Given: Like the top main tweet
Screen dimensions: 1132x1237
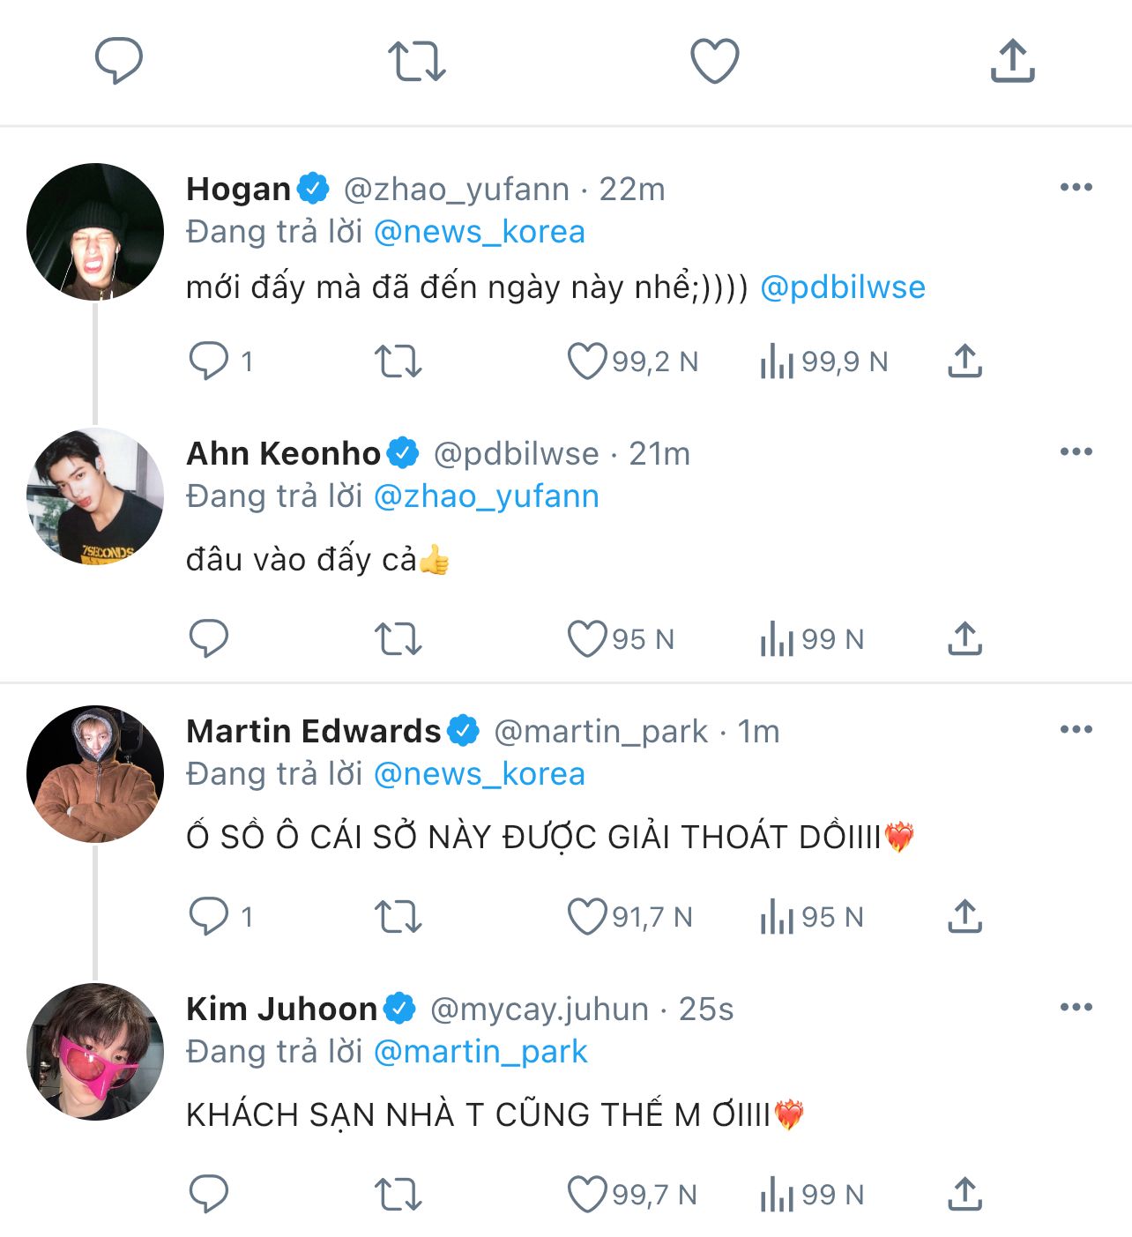Looking at the screenshot, I should [714, 61].
